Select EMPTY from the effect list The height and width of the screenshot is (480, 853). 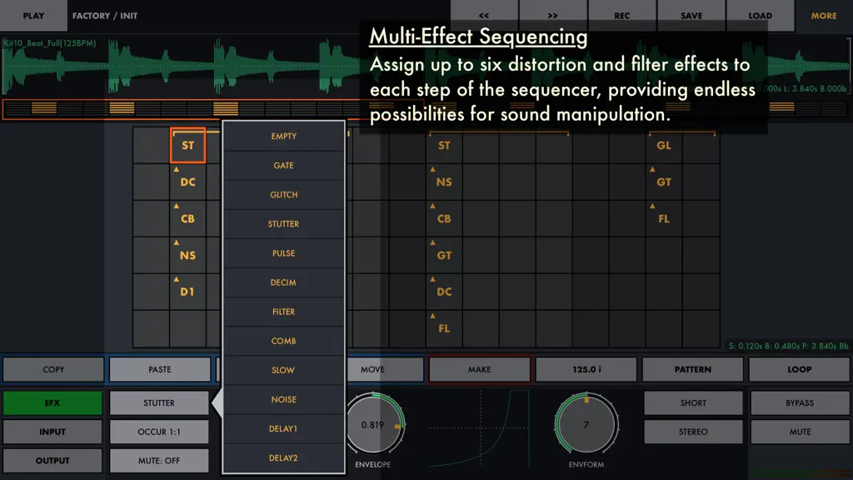tap(283, 136)
